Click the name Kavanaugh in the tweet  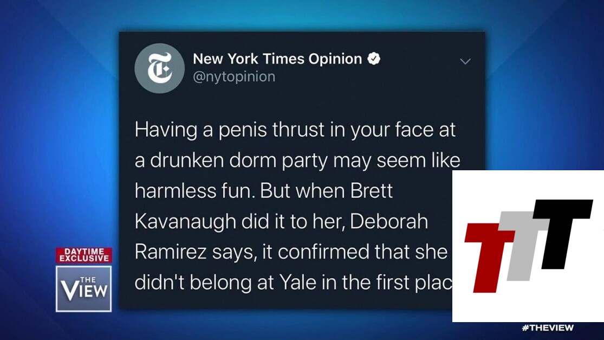(x=185, y=221)
